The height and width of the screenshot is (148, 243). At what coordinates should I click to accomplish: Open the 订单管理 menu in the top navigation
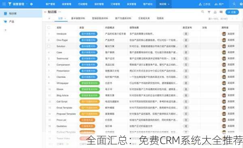115,4
